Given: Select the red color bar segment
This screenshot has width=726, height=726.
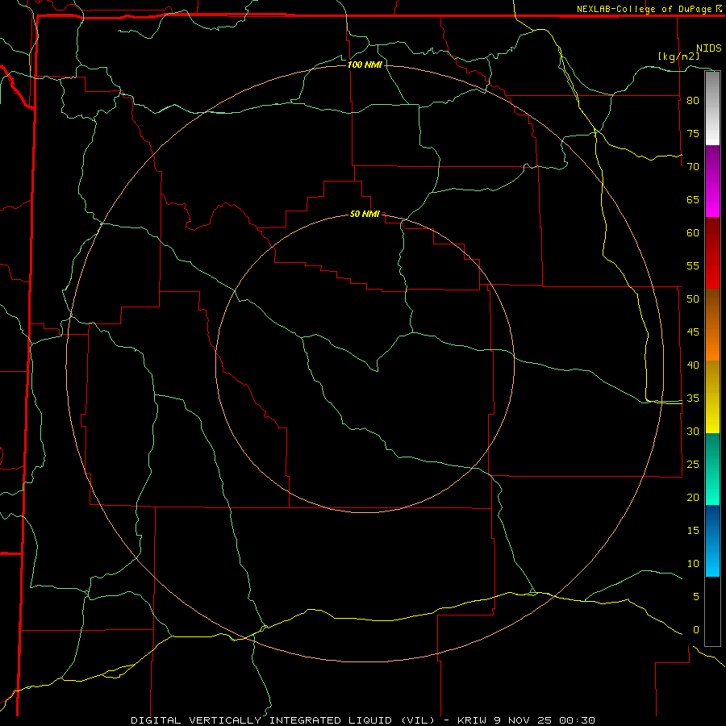Looking at the screenshot, I should [x=712, y=253].
